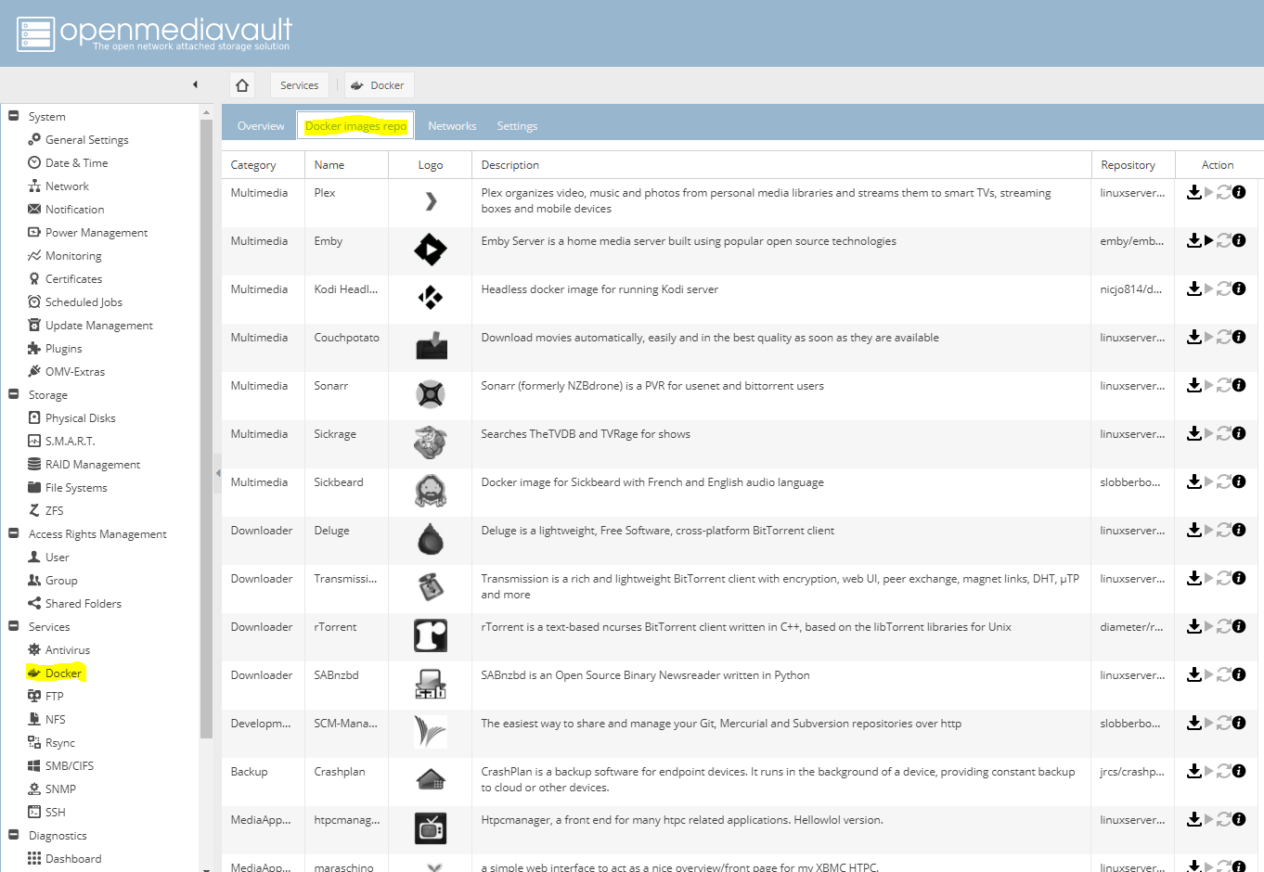
Task: Click the rTorrent logo image
Action: pos(430,635)
